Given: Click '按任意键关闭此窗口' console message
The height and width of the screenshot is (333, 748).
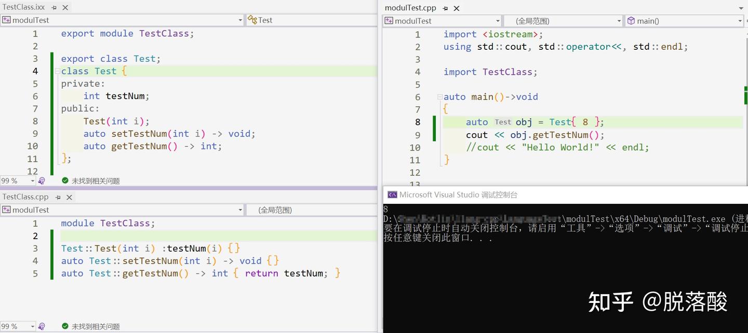Looking at the screenshot, I should point(438,238).
